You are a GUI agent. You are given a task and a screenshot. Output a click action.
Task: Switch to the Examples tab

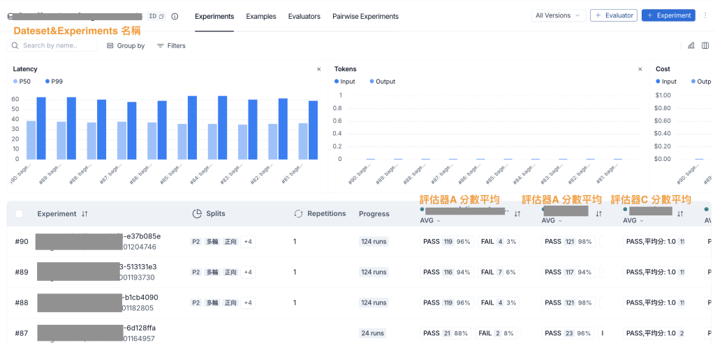[x=261, y=17]
